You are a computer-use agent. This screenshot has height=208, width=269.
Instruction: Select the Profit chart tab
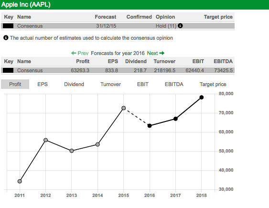(x=15, y=84)
